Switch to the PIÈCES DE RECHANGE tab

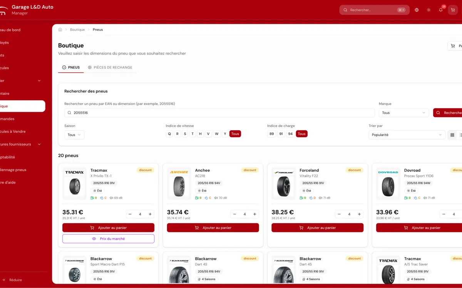coord(110,67)
